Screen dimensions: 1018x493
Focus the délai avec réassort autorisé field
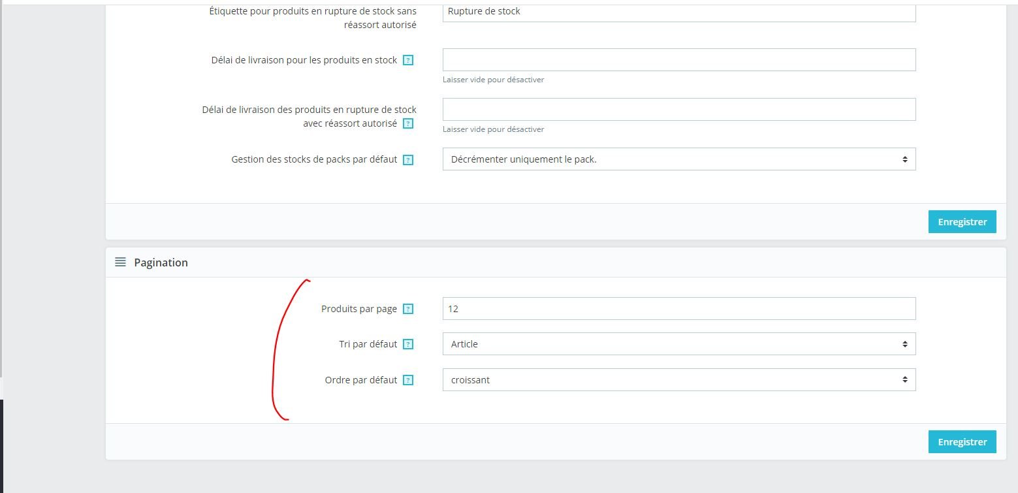click(679, 109)
